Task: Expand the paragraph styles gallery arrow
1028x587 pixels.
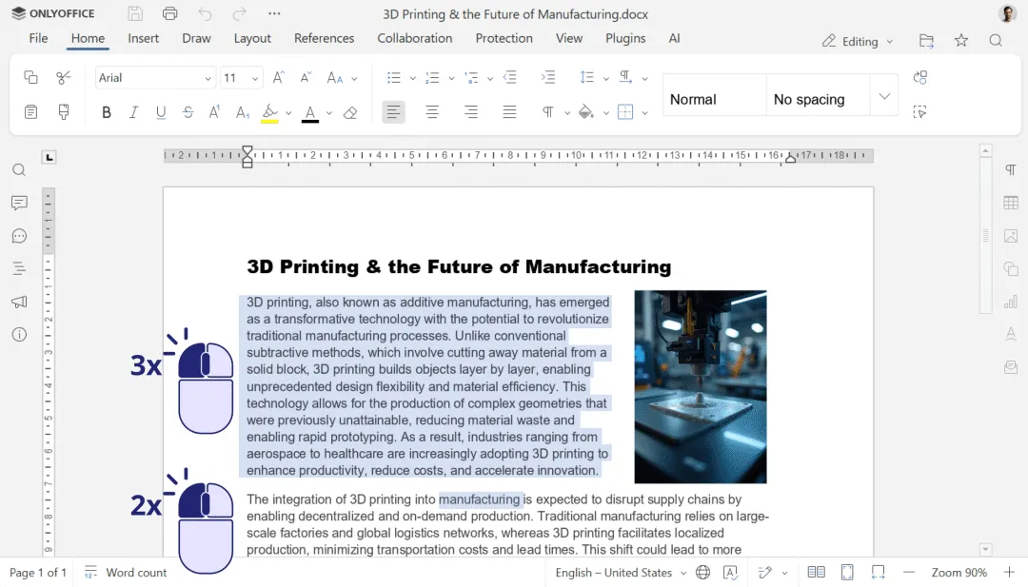Action: coord(884,97)
